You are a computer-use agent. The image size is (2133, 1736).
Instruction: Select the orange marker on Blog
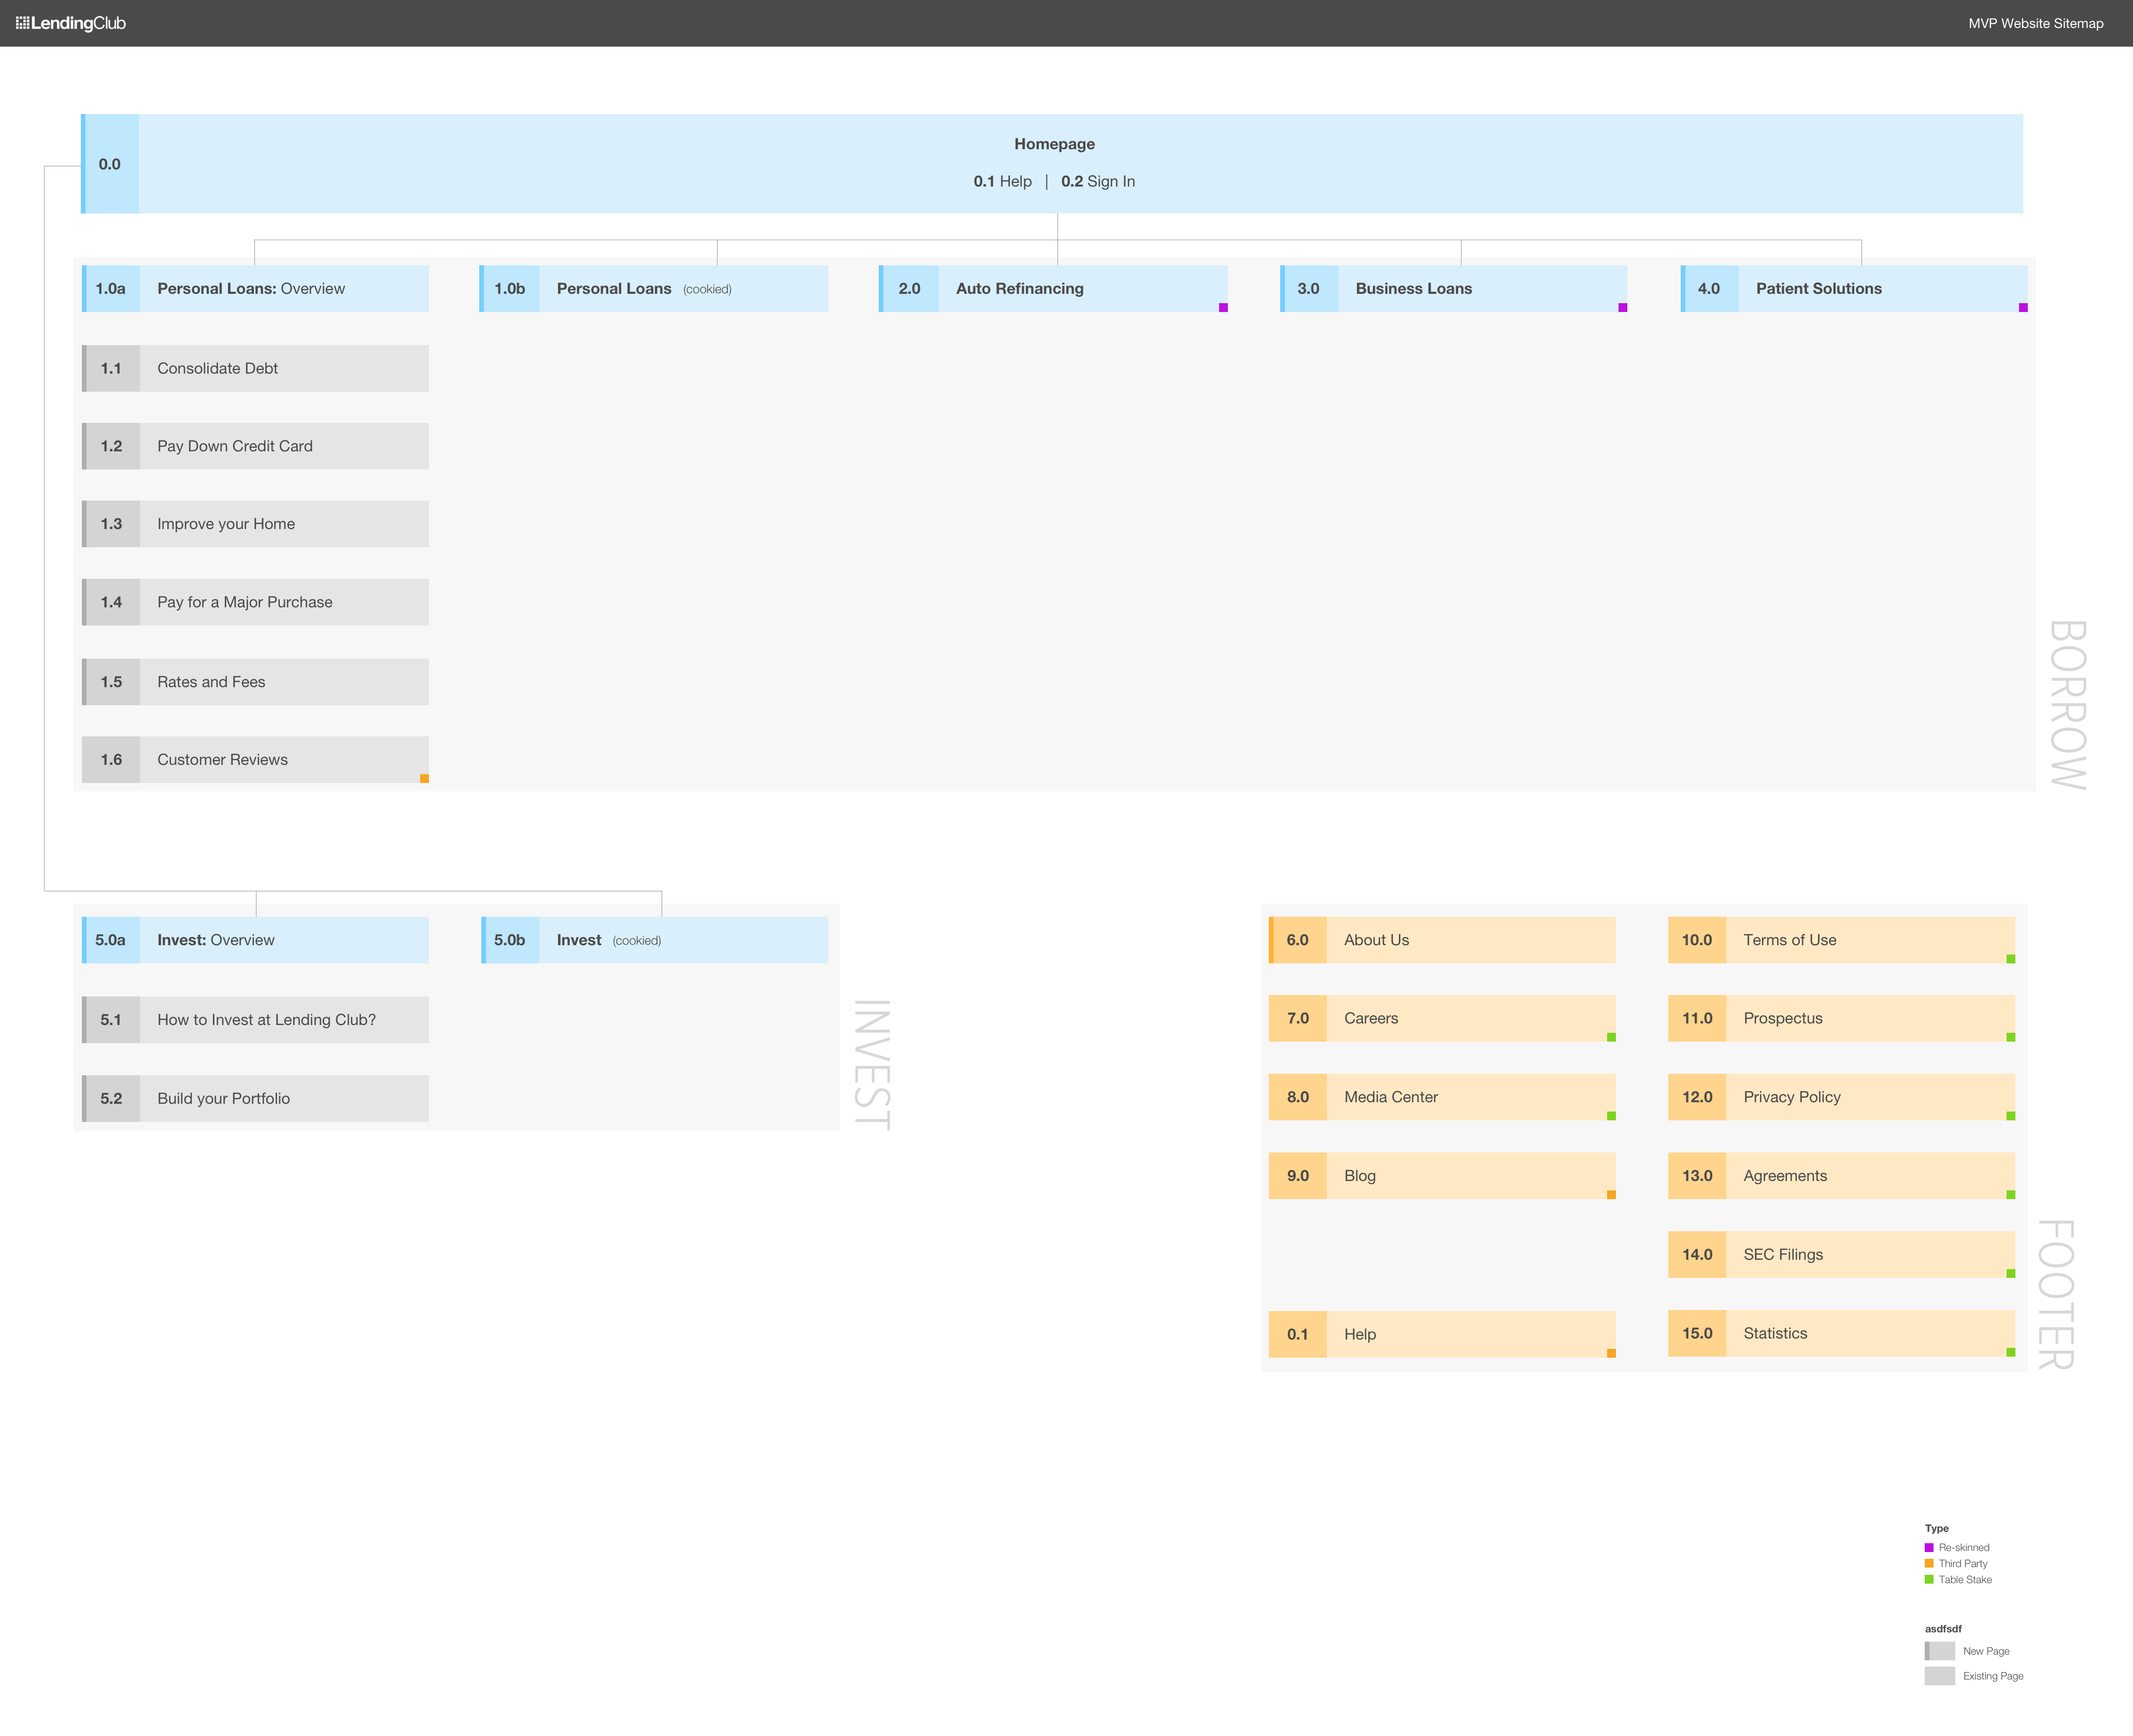[x=1612, y=1193]
